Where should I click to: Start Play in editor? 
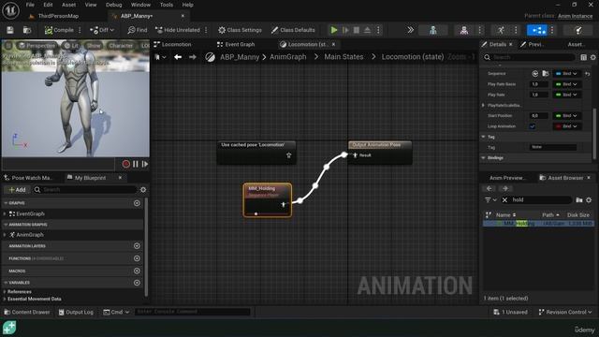[334, 30]
